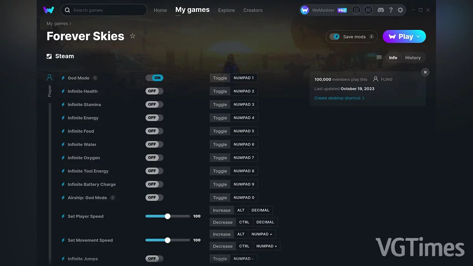Viewport: 473px width, 266px height.
Task: Open Discord via the Discord icon
Action: tap(381, 10)
